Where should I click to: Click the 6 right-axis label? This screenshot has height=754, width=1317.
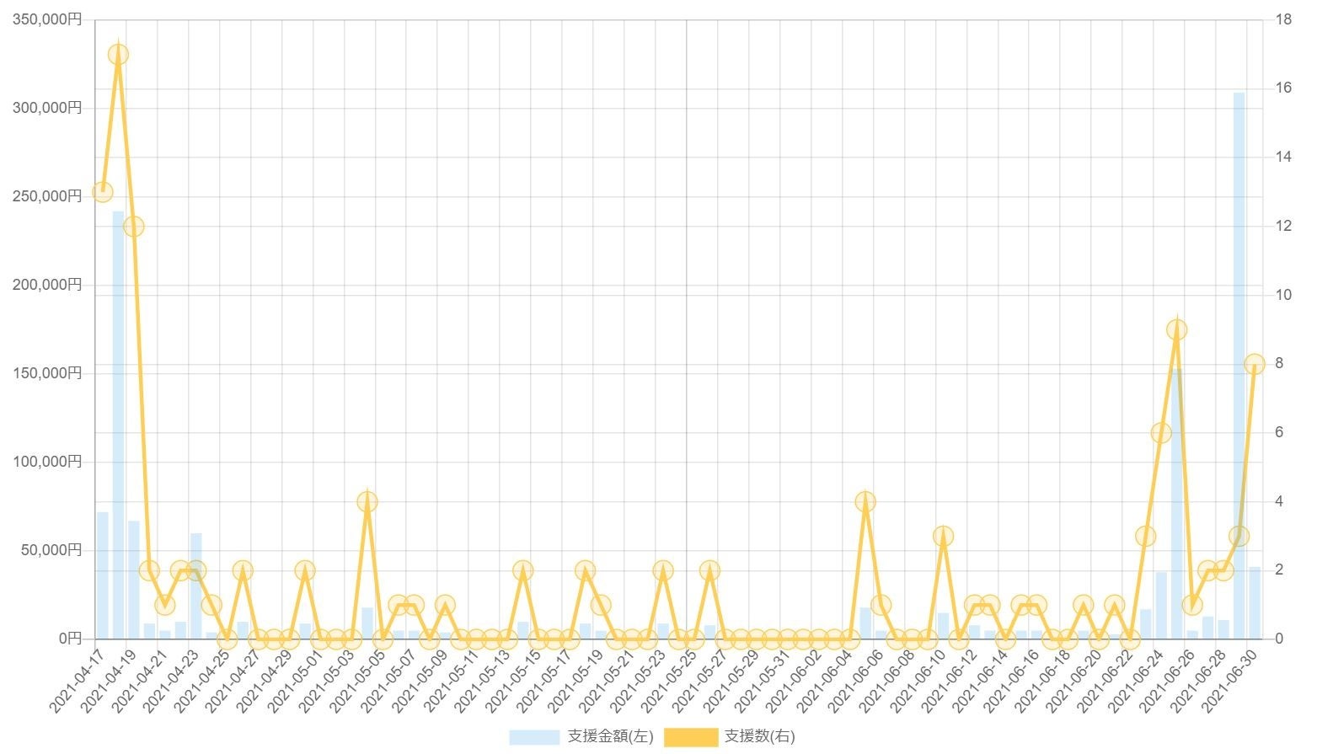pyautogui.click(x=1279, y=432)
